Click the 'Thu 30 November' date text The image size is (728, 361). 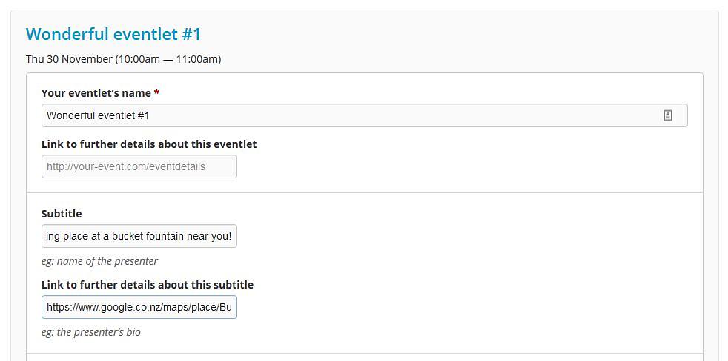pyautogui.click(x=69, y=59)
